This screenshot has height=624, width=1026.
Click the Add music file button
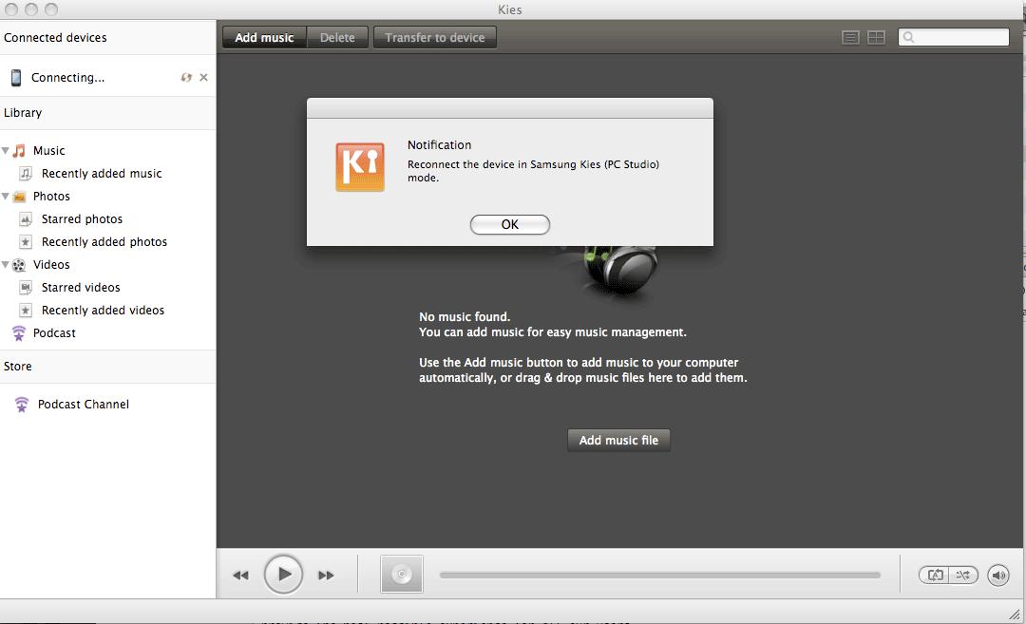click(x=618, y=440)
